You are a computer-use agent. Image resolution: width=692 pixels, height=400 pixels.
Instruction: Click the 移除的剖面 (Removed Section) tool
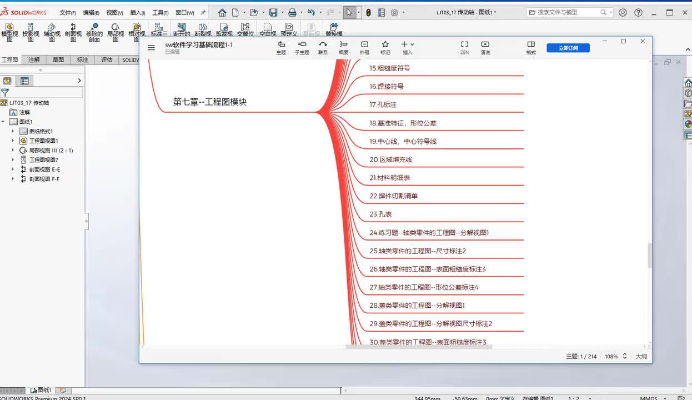coord(94,32)
